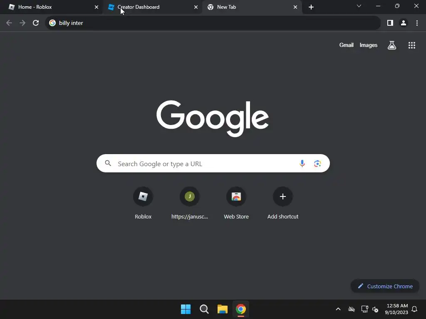
Task: Open the Images link
Action: (369, 45)
